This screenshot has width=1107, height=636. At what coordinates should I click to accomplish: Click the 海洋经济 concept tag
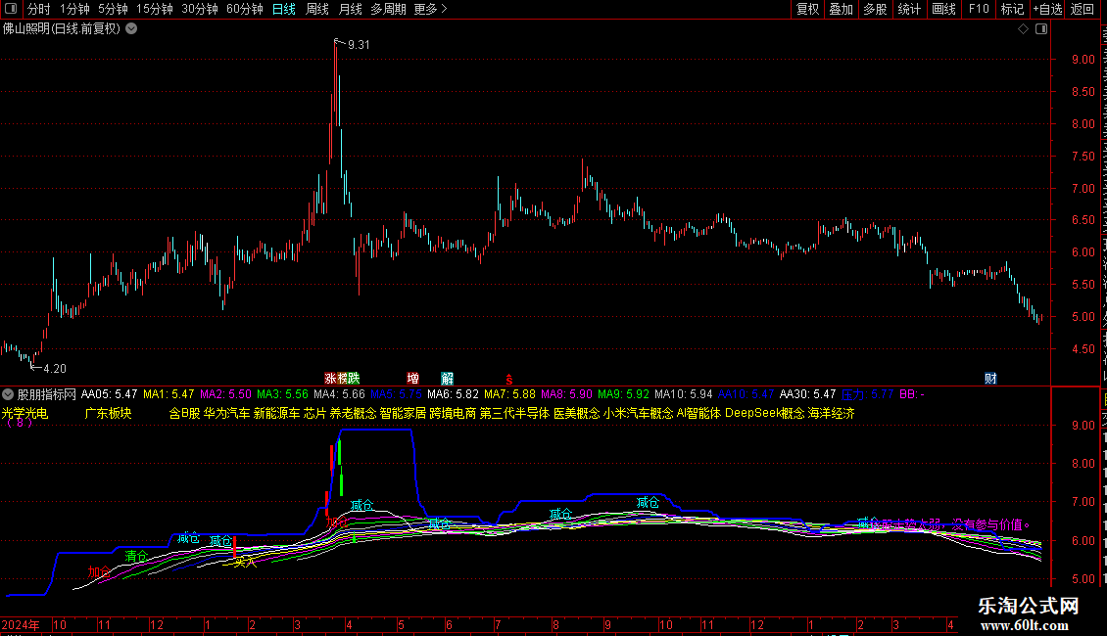pyautogui.click(x=832, y=413)
